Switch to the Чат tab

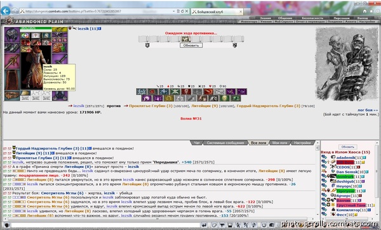click(197, 143)
